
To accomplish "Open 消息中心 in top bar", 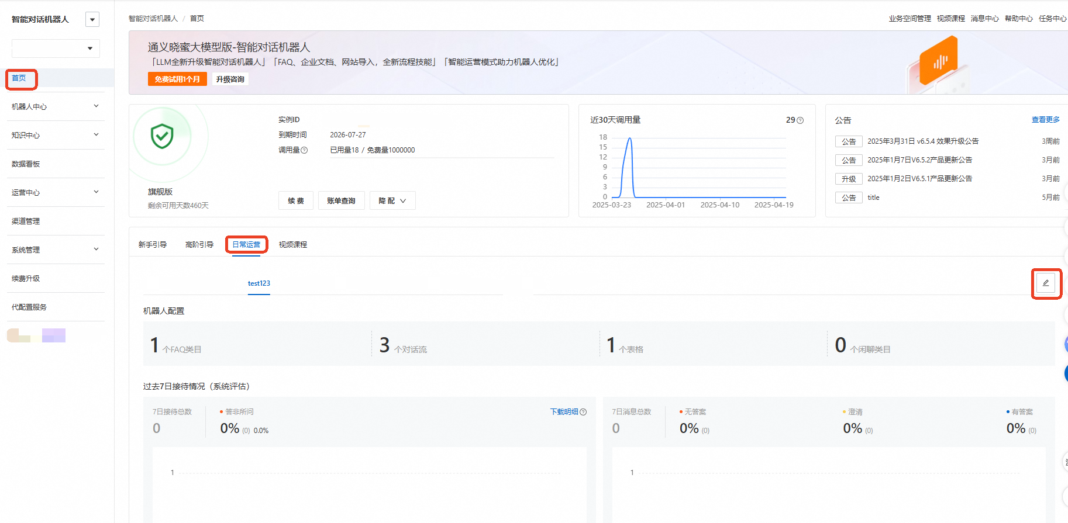I will pyautogui.click(x=985, y=19).
